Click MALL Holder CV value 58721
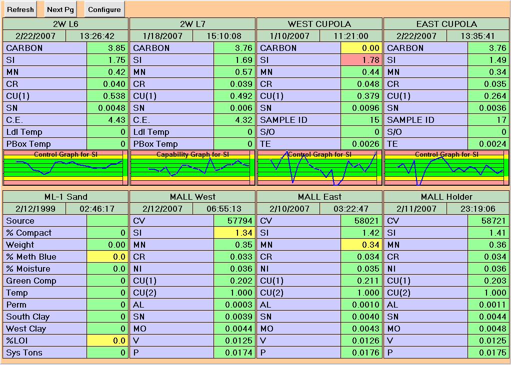This screenshot has height=365, width=511. pos(488,221)
